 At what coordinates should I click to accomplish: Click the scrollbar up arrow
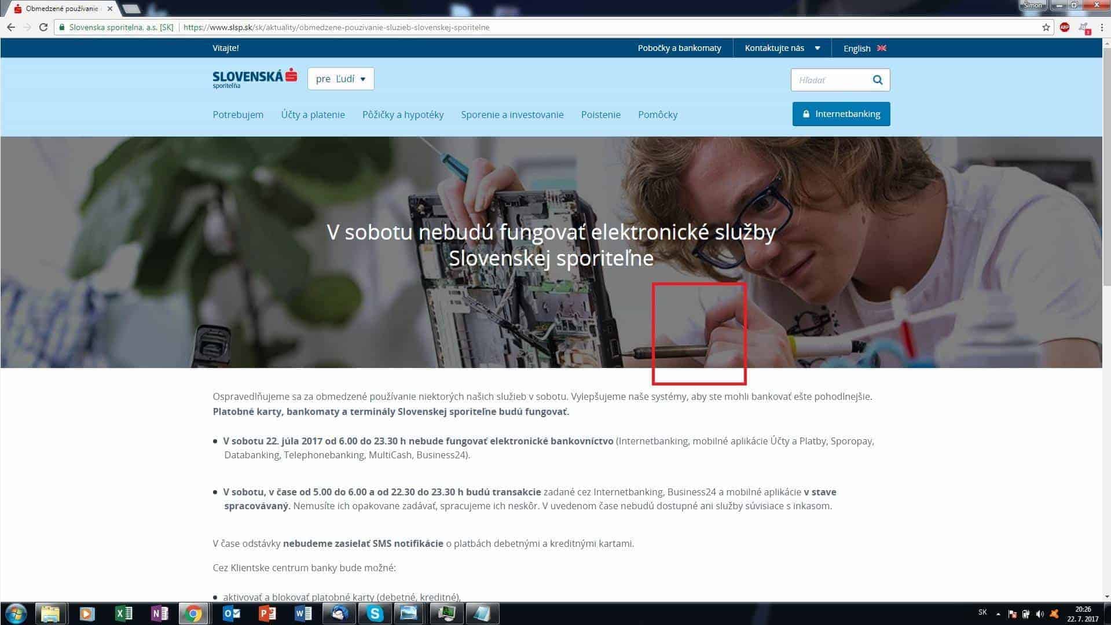(x=1106, y=42)
